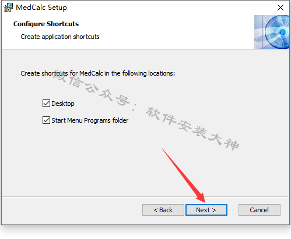
Task: Go back with the < Back button
Action: pyautogui.click(x=163, y=210)
